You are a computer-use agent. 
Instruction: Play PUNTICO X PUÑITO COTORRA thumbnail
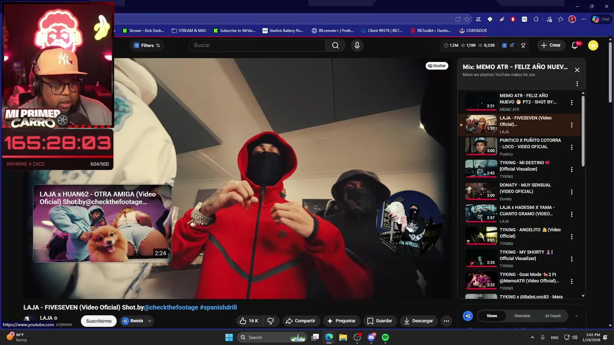(x=481, y=146)
